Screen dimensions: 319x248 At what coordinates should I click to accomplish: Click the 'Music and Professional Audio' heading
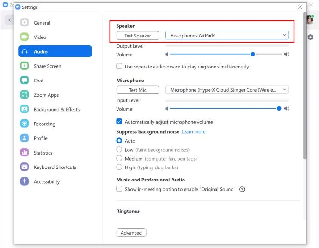pos(151,180)
